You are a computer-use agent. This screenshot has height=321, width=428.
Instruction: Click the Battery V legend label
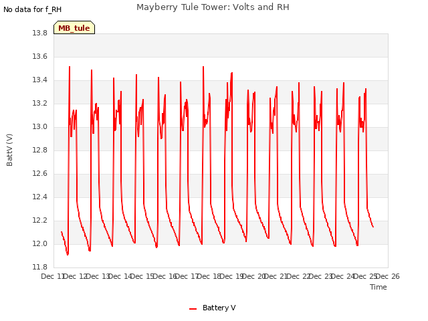[219, 308]
